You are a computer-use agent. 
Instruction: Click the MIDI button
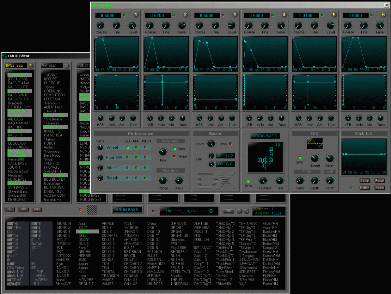[37, 209]
